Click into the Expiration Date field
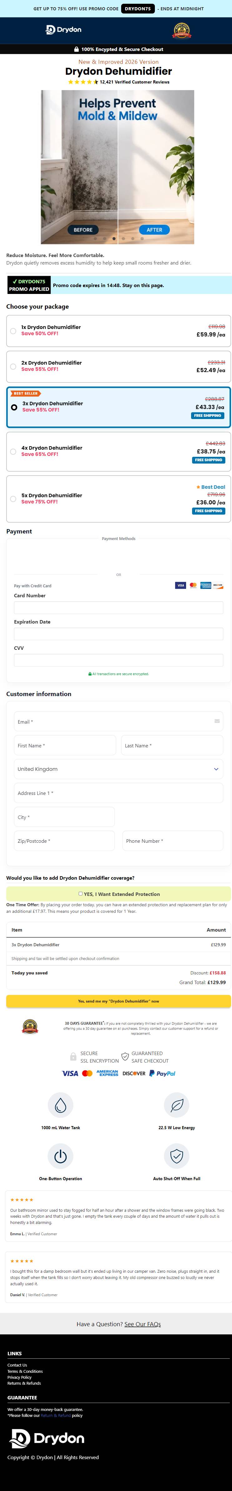The height and width of the screenshot is (1491, 232). 119,634
